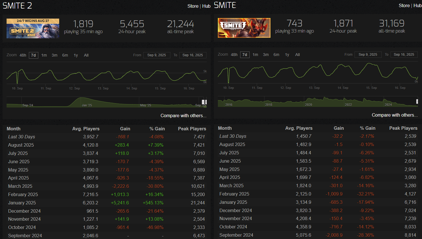Select SMITE 2 all-time peak 21,244
The height and width of the screenshot is (239, 422).
click(181, 24)
